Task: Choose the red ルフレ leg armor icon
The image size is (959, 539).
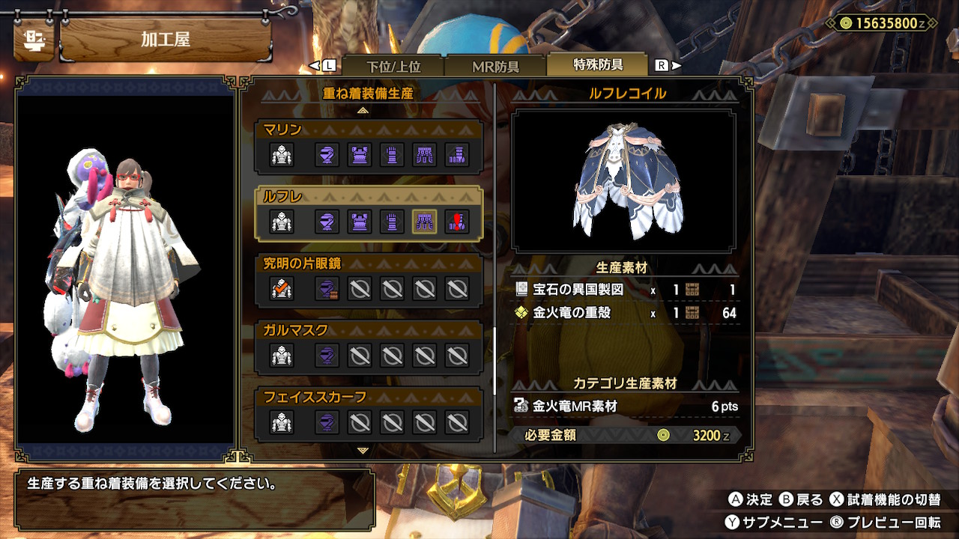Action: [x=457, y=222]
